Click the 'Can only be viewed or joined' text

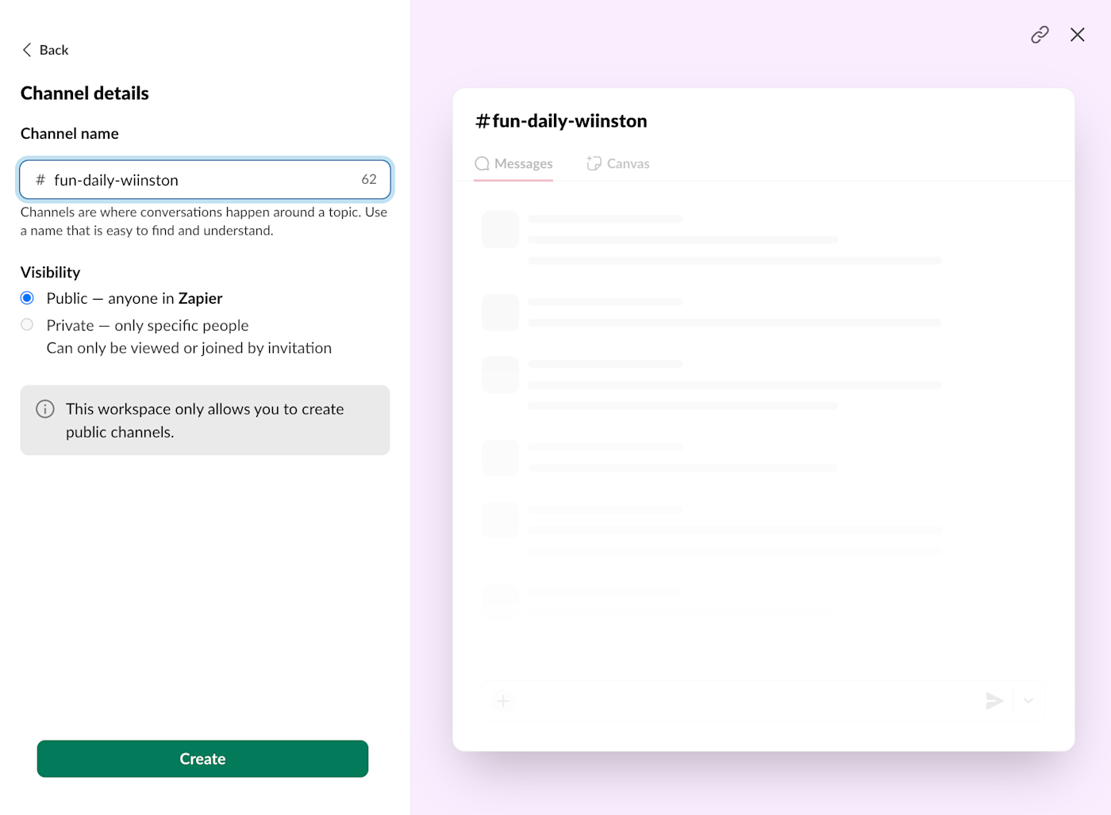(x=189, y=348)
